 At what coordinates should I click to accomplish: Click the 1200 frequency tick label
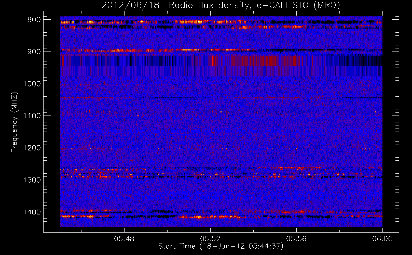[x=32, y=148]
